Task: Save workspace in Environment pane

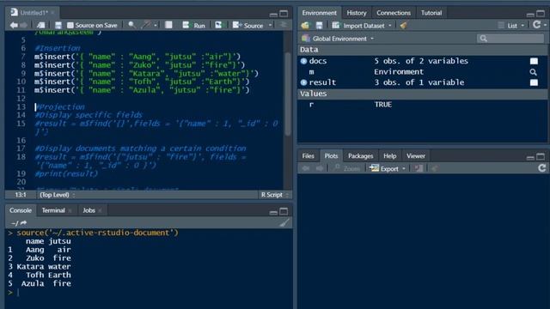Action: (x=319, y=25)
